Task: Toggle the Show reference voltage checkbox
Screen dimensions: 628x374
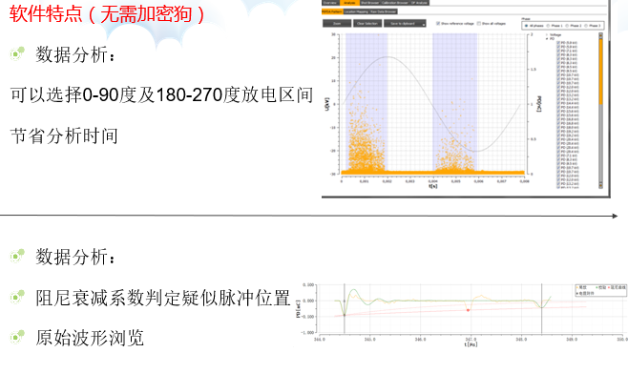Action: tap(438, 24)
